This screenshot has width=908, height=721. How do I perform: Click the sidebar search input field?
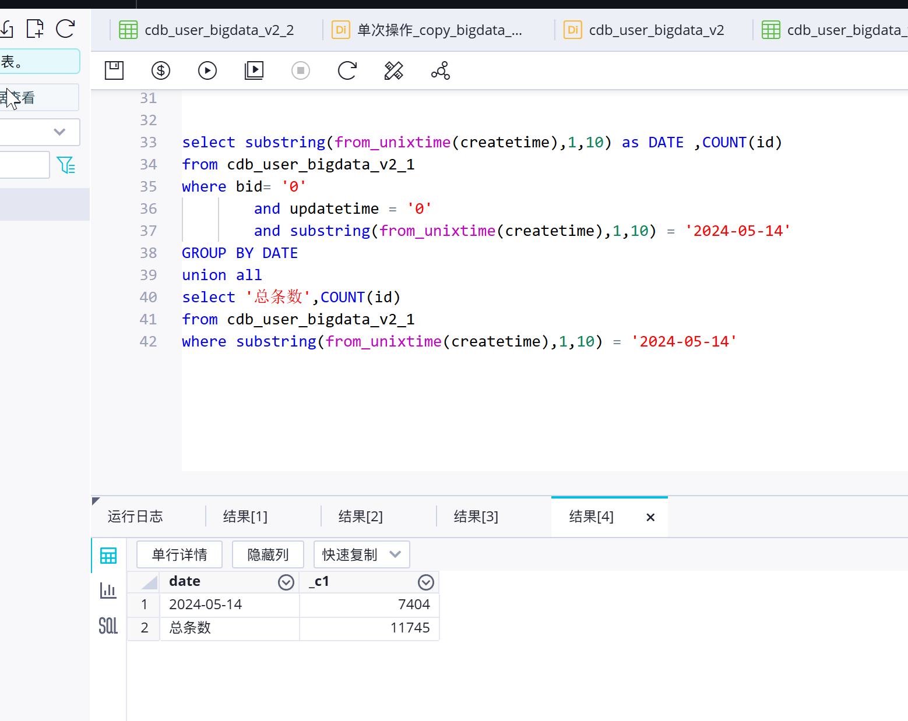click(24, 165)
